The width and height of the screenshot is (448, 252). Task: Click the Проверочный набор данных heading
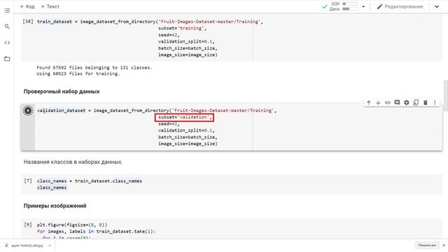62,92
